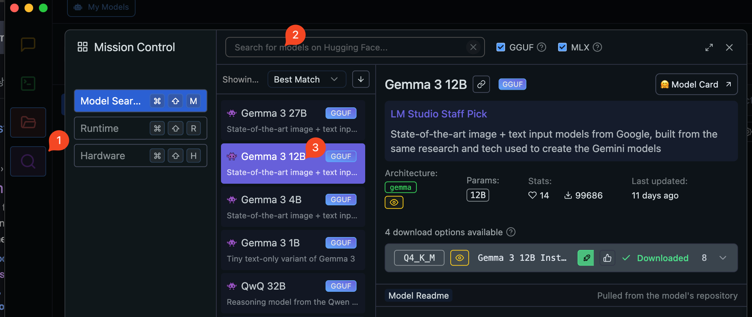Switch to the Runtime tab
The image size is (752, 317).
141,128
